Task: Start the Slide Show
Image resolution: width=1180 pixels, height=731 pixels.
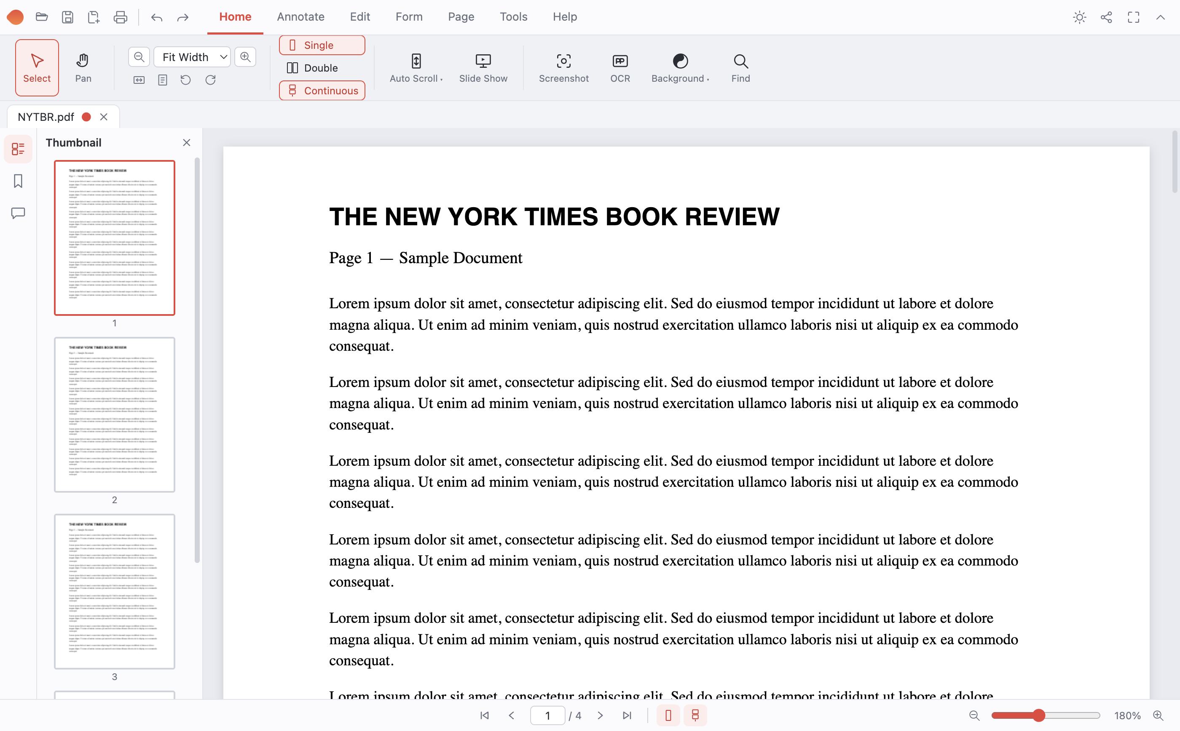Action: click(483, 68)
